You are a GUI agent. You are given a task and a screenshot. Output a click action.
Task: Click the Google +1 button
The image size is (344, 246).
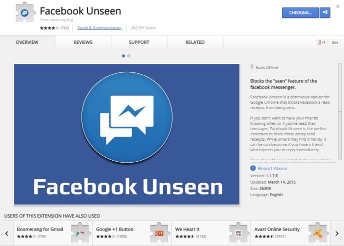click(322, 42)
